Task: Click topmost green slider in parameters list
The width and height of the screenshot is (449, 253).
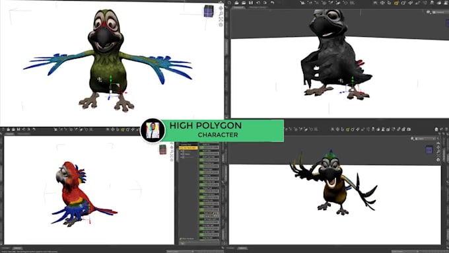Action: (x=209, y=147)
